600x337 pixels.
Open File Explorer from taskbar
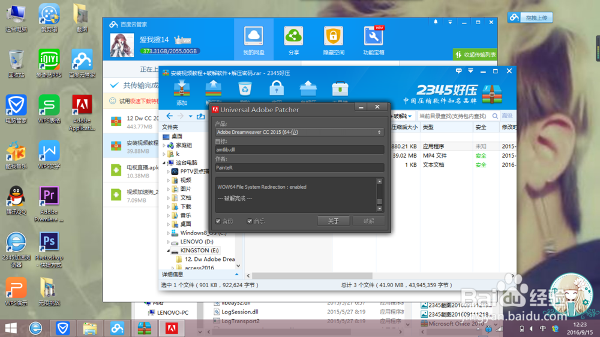tap(90, 328)
